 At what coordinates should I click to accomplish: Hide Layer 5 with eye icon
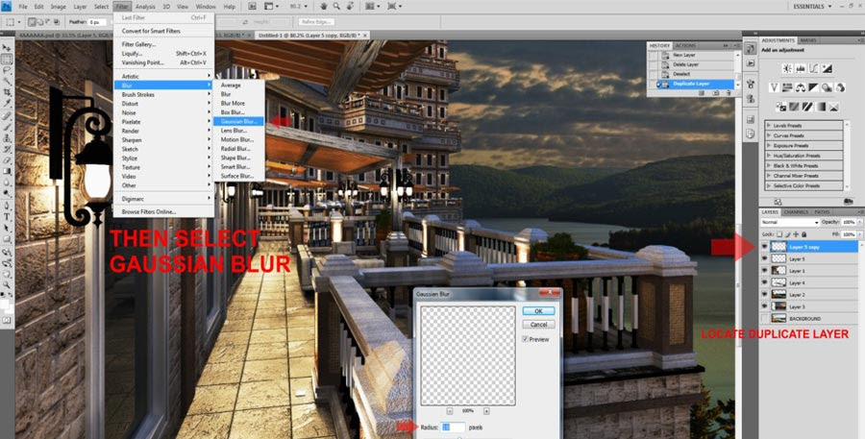(x=765, y=258)
